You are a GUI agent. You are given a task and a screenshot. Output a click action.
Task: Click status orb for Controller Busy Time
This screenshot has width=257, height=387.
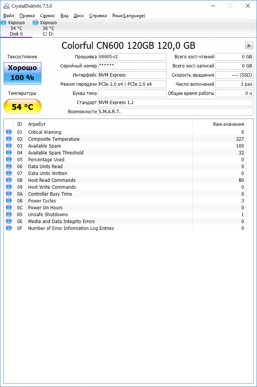pos(9,194)
